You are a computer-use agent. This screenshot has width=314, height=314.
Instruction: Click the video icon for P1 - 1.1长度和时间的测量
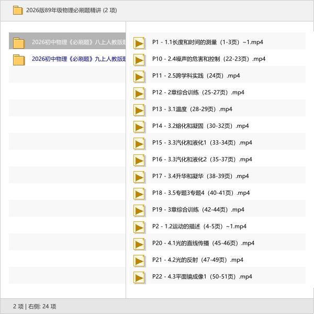coord(139,42)
